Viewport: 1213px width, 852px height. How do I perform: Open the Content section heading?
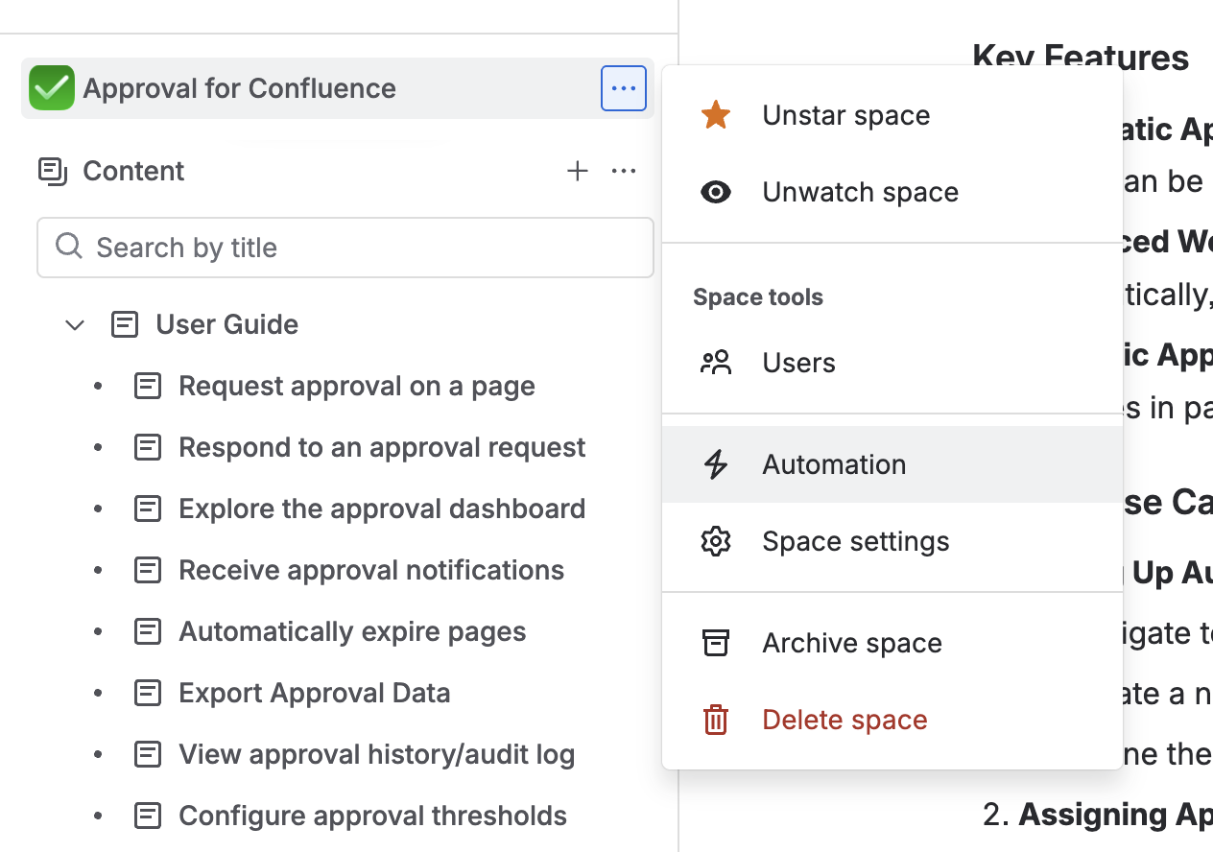click(133, 171)
